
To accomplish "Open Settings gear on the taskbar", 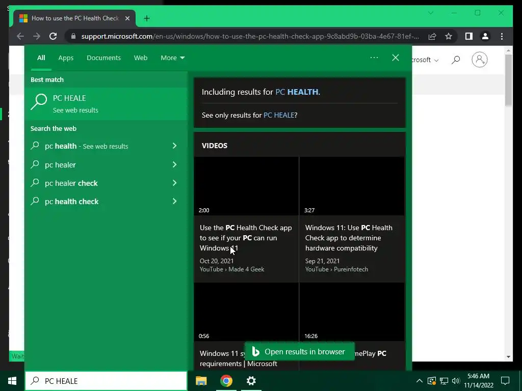I will click(x=251, y=381).
